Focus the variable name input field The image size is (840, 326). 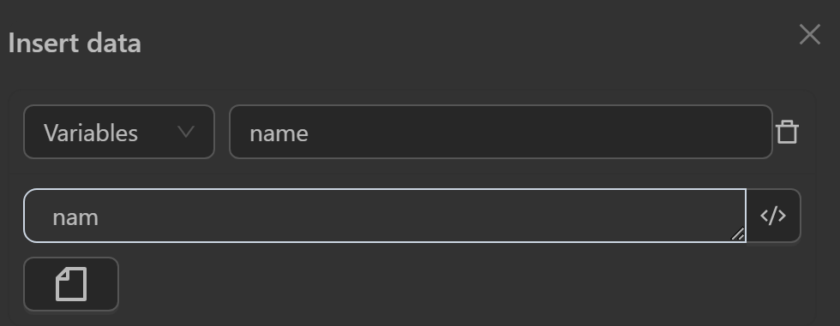[501, 132]
